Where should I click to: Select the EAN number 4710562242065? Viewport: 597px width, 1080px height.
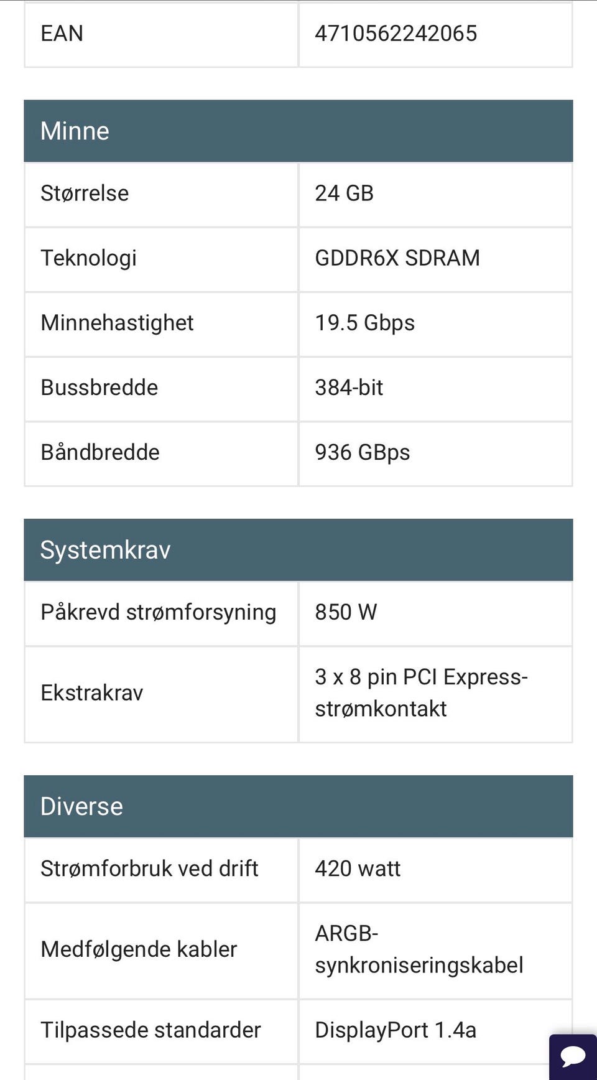coord(396,34)
